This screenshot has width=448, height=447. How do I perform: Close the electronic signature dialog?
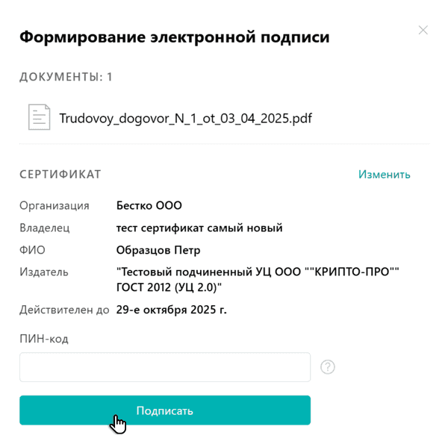[x=423, y=31]
